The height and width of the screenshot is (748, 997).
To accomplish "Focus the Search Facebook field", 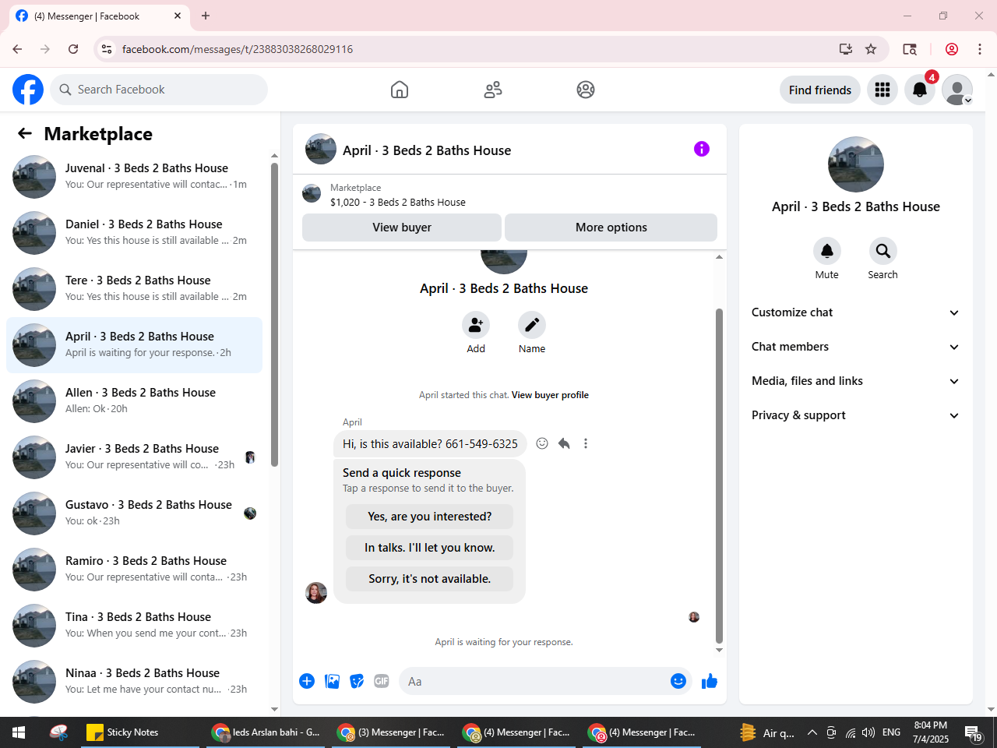I will [x=159, y=90].
